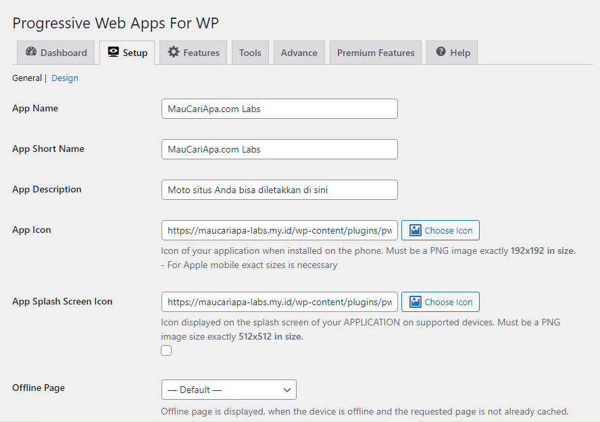Image resolution: width=600 pixels, height=422 pixels.
Task: Open the Advance tab
Action: pyautogui.click(x=299, y=52)
